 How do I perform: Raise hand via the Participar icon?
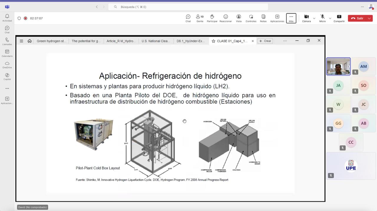(212, 18)
